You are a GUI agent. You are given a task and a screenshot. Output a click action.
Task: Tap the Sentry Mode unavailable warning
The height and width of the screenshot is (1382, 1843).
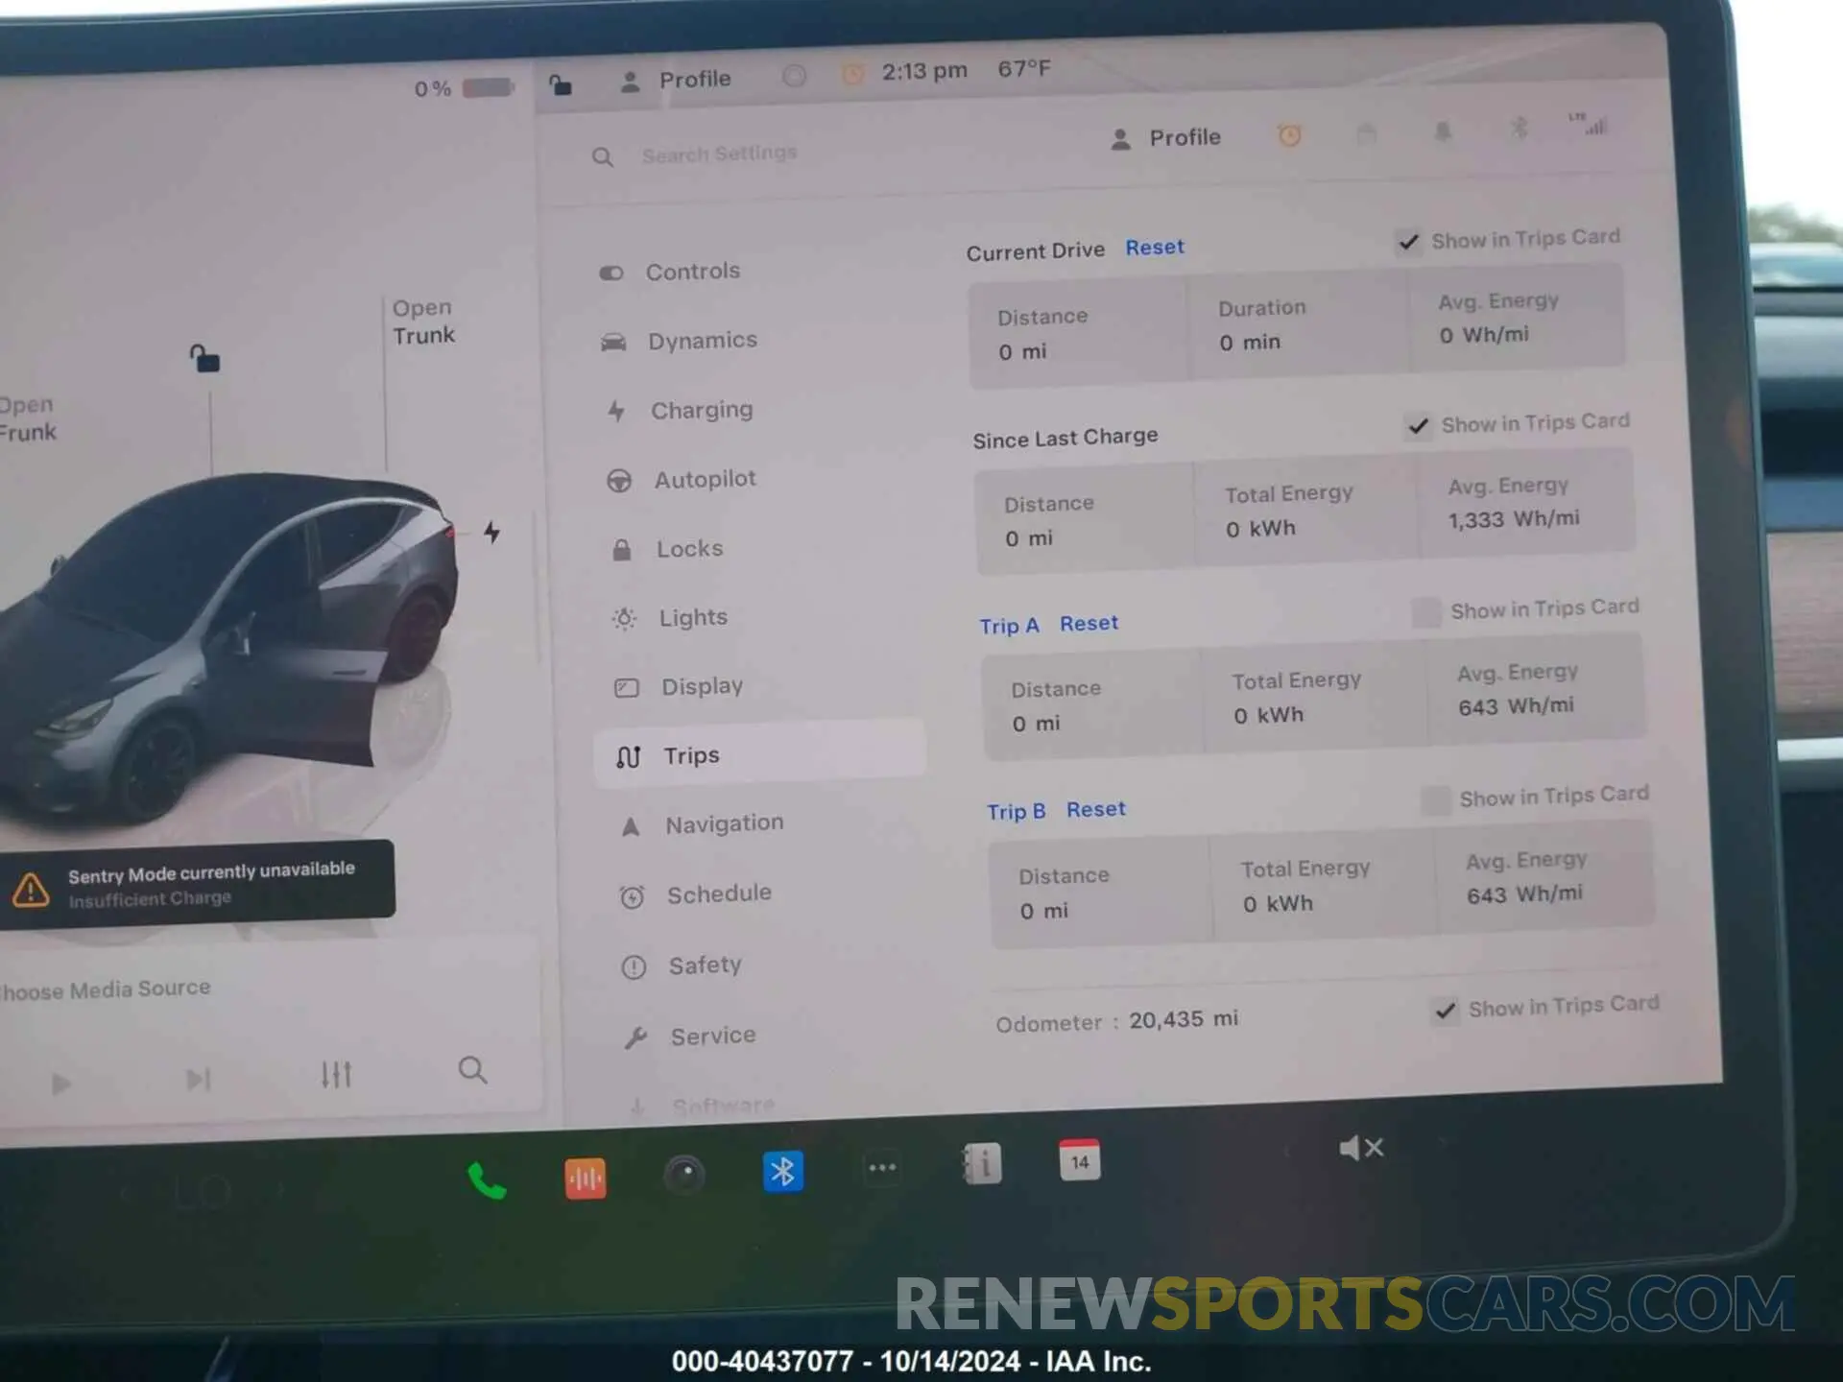(197, 884)
